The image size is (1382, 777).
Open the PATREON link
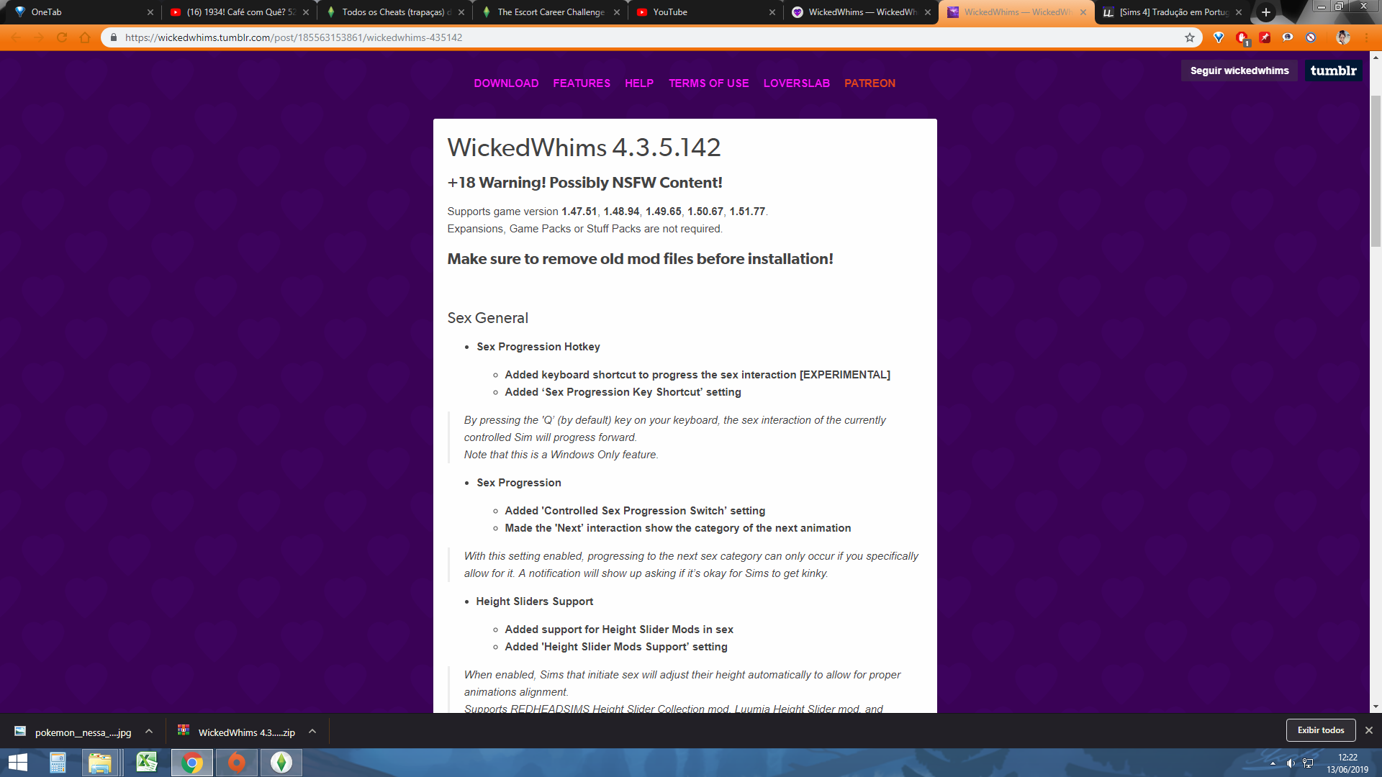[870, 83]
